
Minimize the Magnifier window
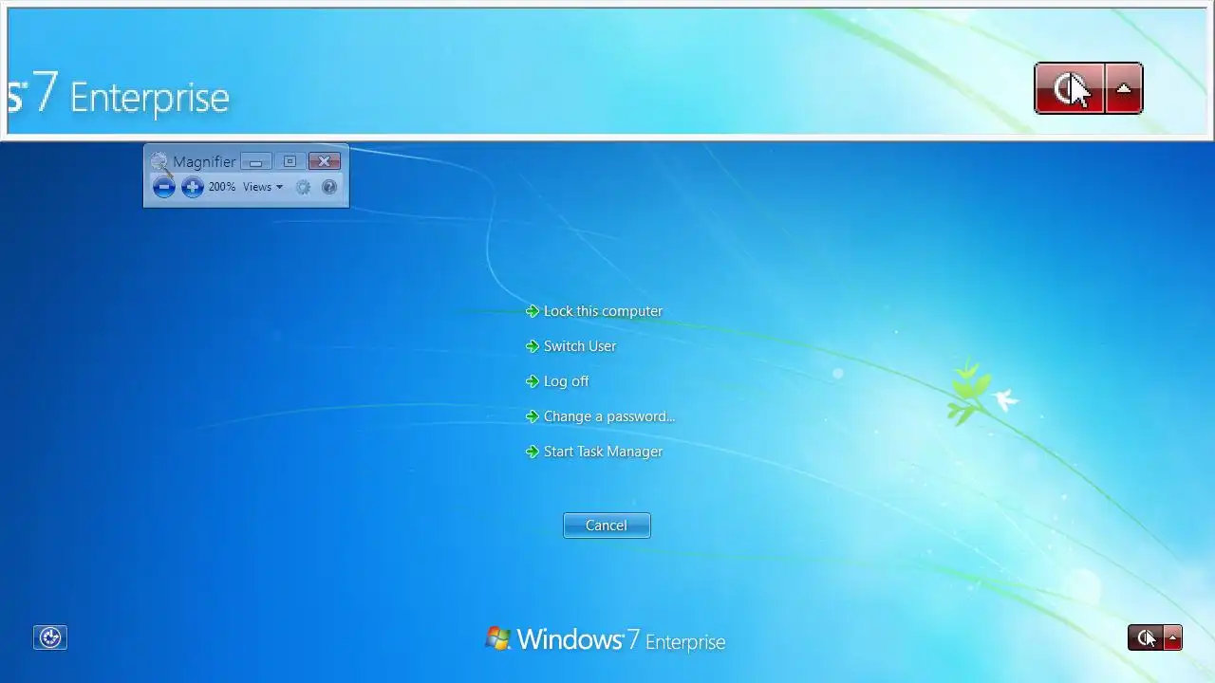click(256, 161)
